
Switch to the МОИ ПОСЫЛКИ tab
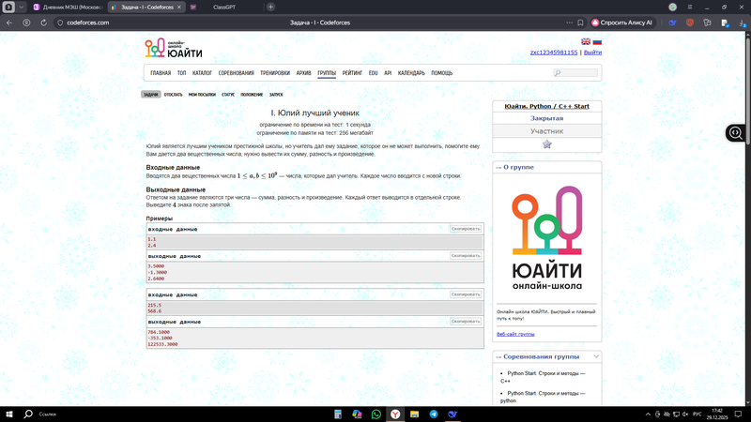point(201,95)
